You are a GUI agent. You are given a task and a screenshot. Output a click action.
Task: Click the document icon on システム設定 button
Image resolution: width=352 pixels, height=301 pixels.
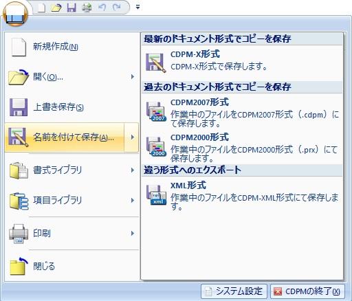click(208, 291)
